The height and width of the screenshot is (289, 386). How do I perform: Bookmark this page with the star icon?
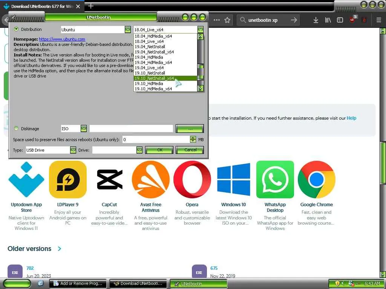227,20
